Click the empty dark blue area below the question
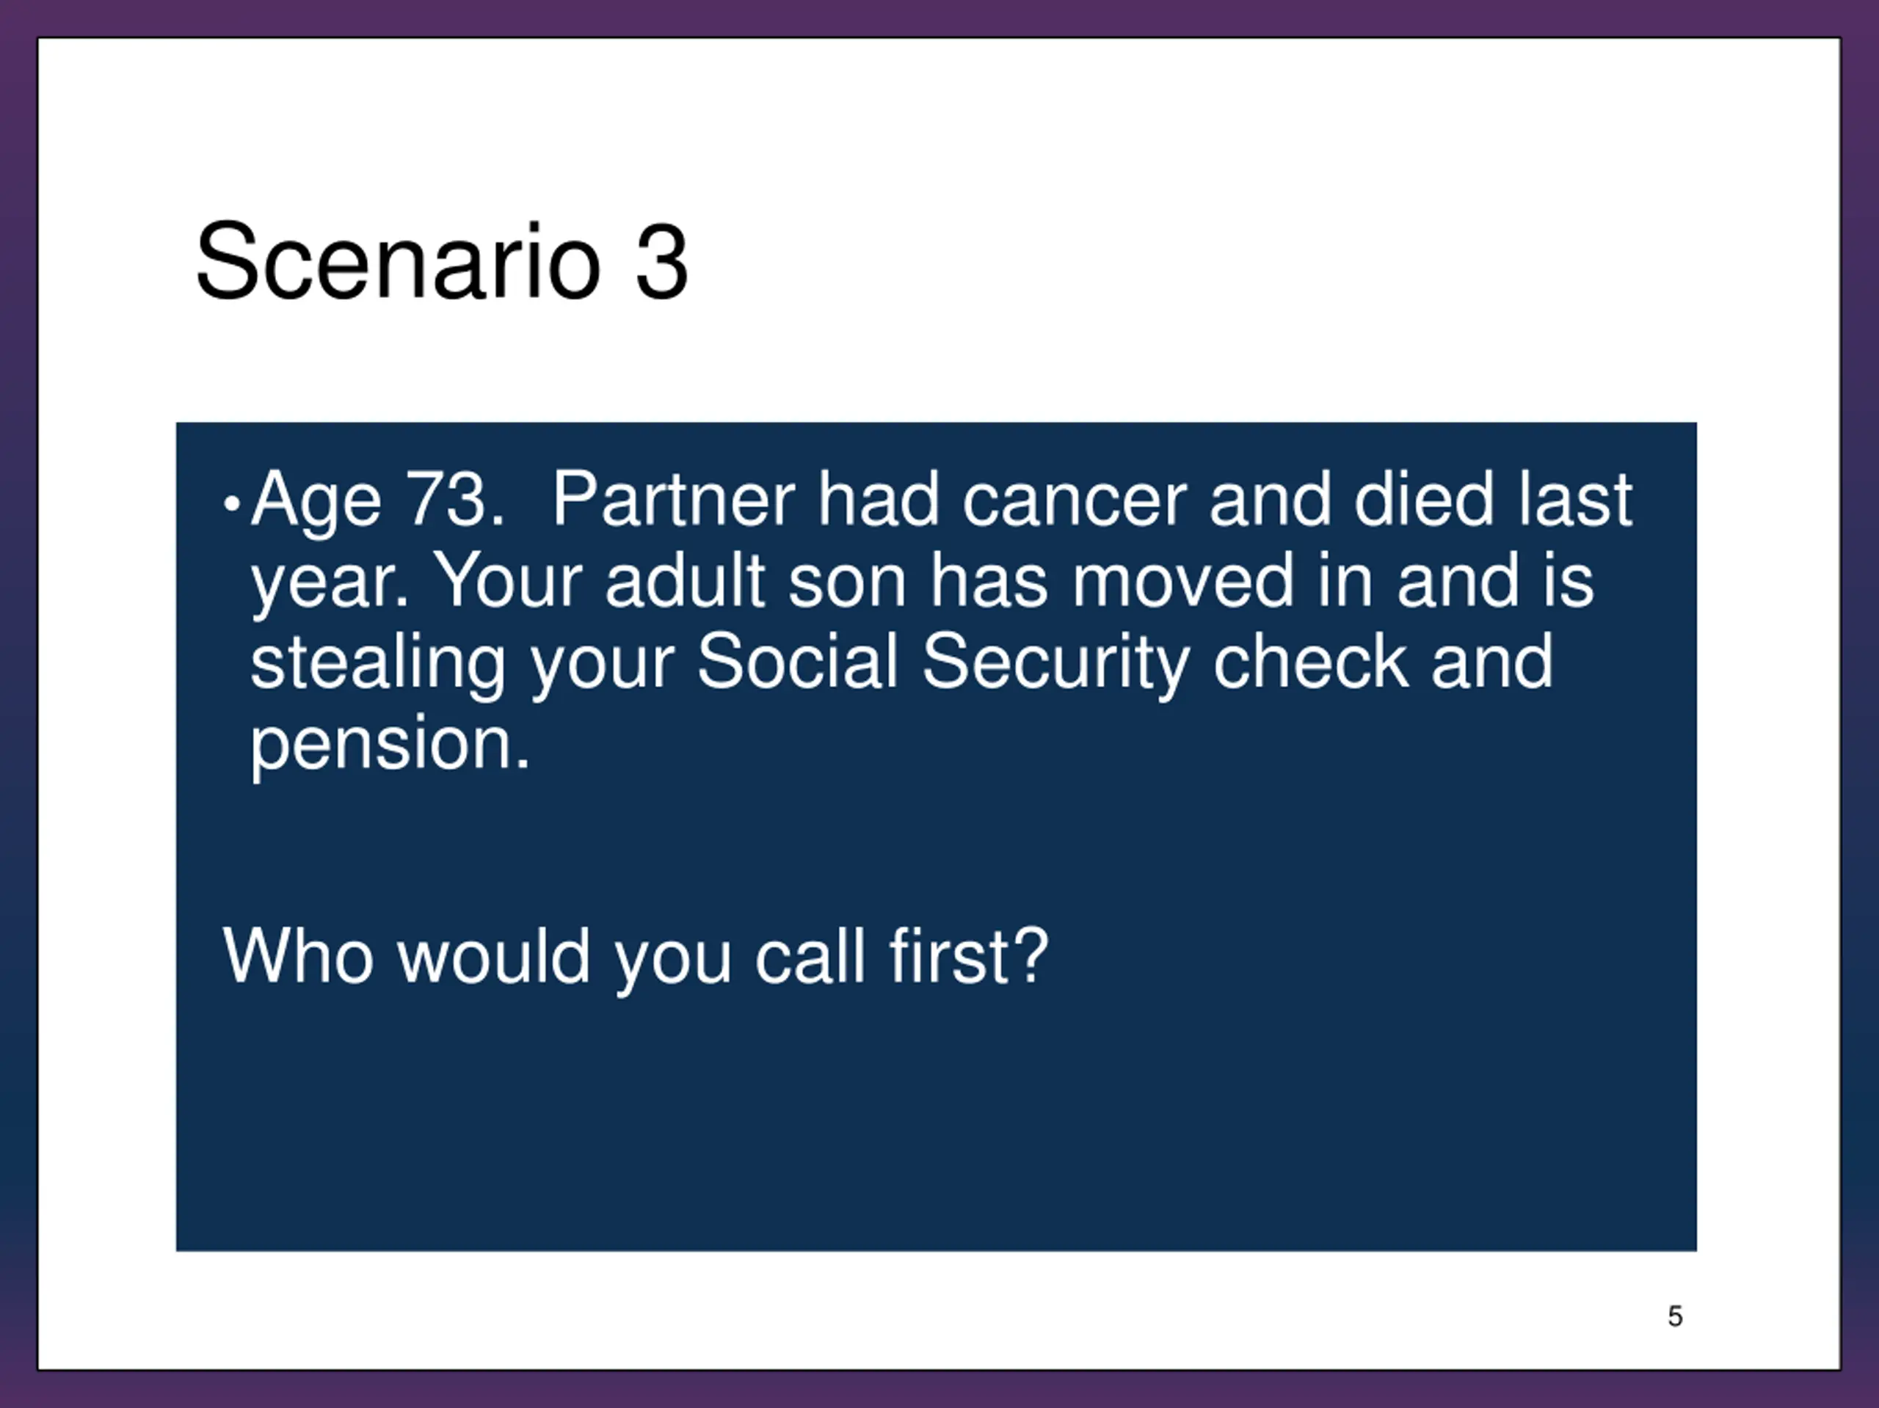 [x=934, y=1129]
